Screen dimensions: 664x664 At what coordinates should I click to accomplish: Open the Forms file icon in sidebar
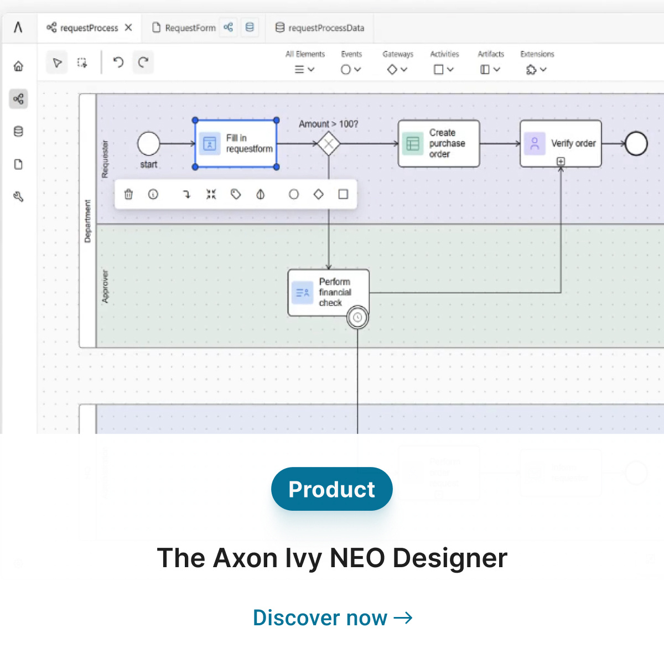pos(18,164)
